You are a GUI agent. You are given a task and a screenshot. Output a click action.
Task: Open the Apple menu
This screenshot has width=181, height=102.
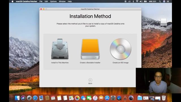click(12, 1)
